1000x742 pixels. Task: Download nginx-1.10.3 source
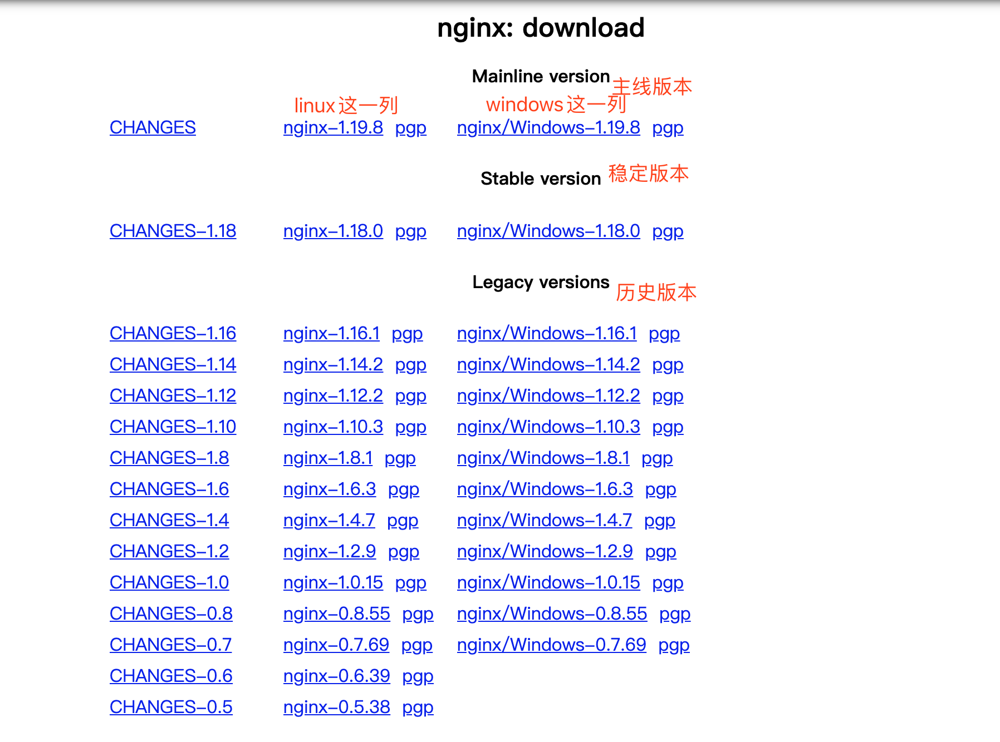[x=333, y=427]
